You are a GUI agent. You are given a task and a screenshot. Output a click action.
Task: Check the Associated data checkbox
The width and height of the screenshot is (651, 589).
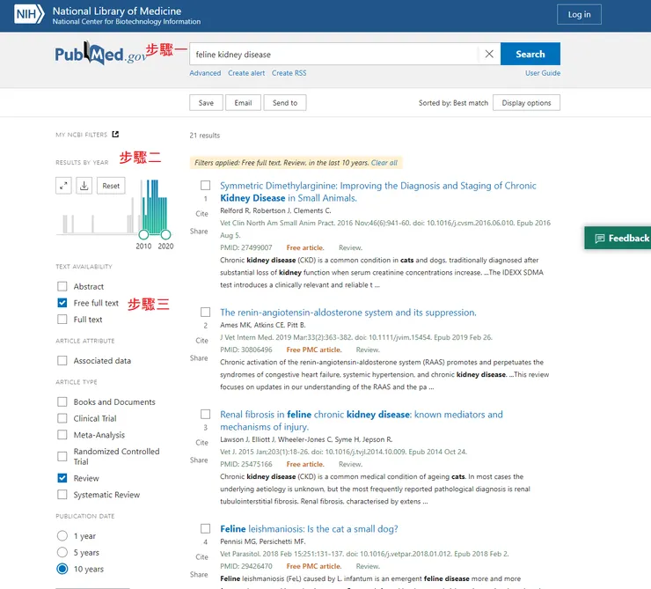[62, 361]
